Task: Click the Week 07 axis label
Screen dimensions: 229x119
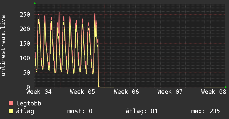Action: [170, 92]
